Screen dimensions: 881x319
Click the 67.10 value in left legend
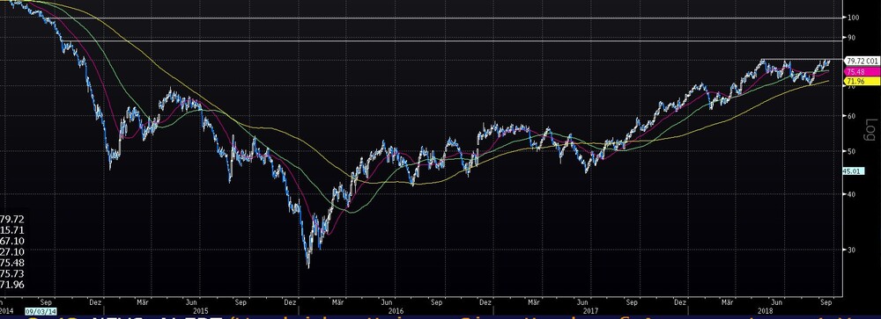[11, 241]
